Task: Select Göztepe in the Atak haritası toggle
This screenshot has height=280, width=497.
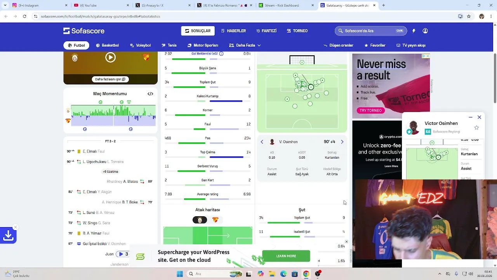Action: pos(215,220)
